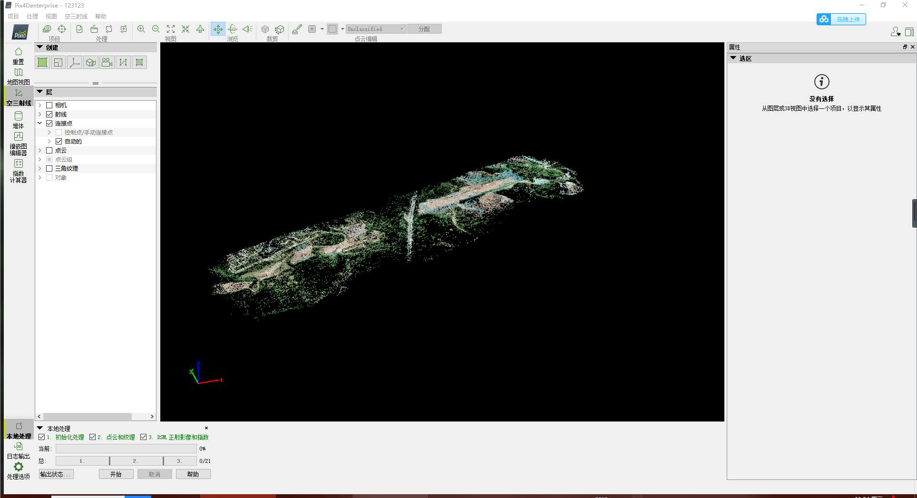Collapse the 连接点 tree node
Screen dimensions: 917x498
pyautogui.click(x=40, y=123)
